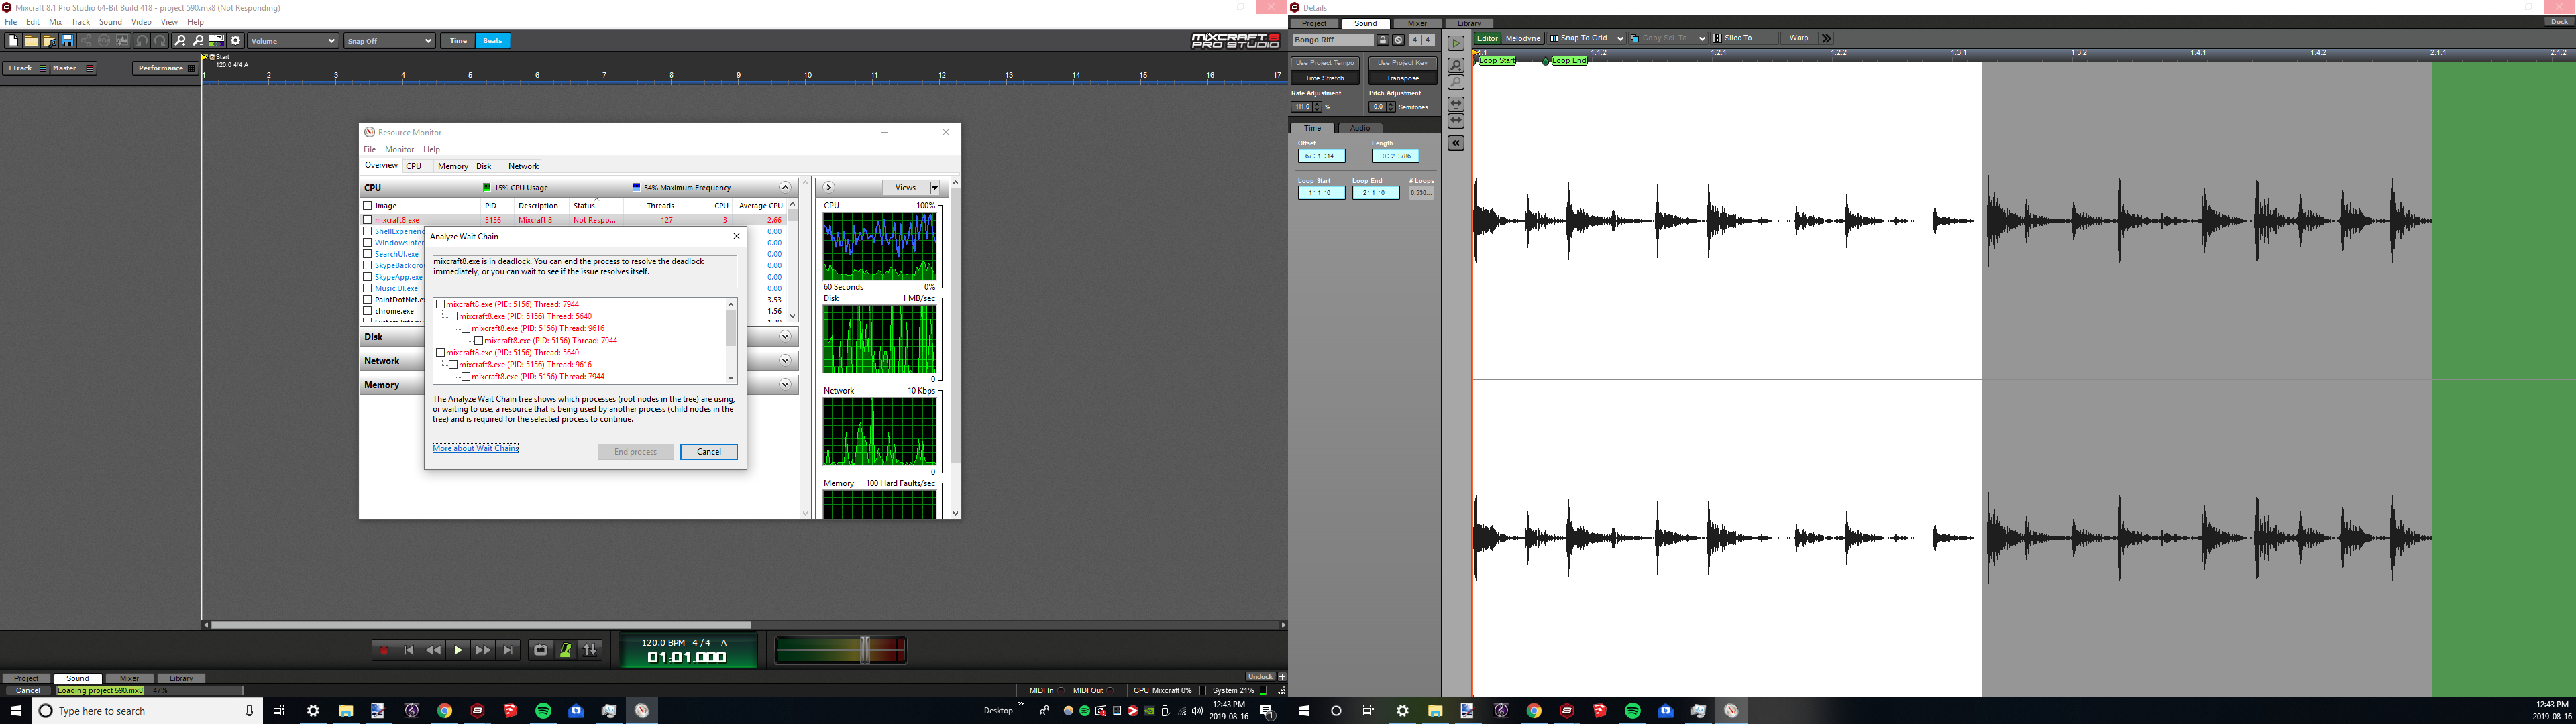Click the +Track button
Viewport: 2576px width, 724px height.
tap(26, 68)
